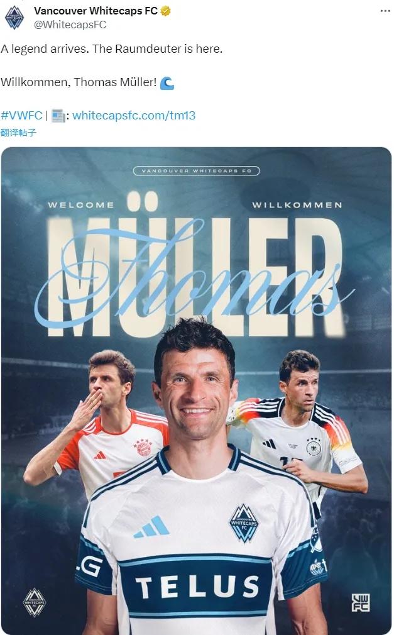Open the Thomas Müller welcome image

point(197,391)
